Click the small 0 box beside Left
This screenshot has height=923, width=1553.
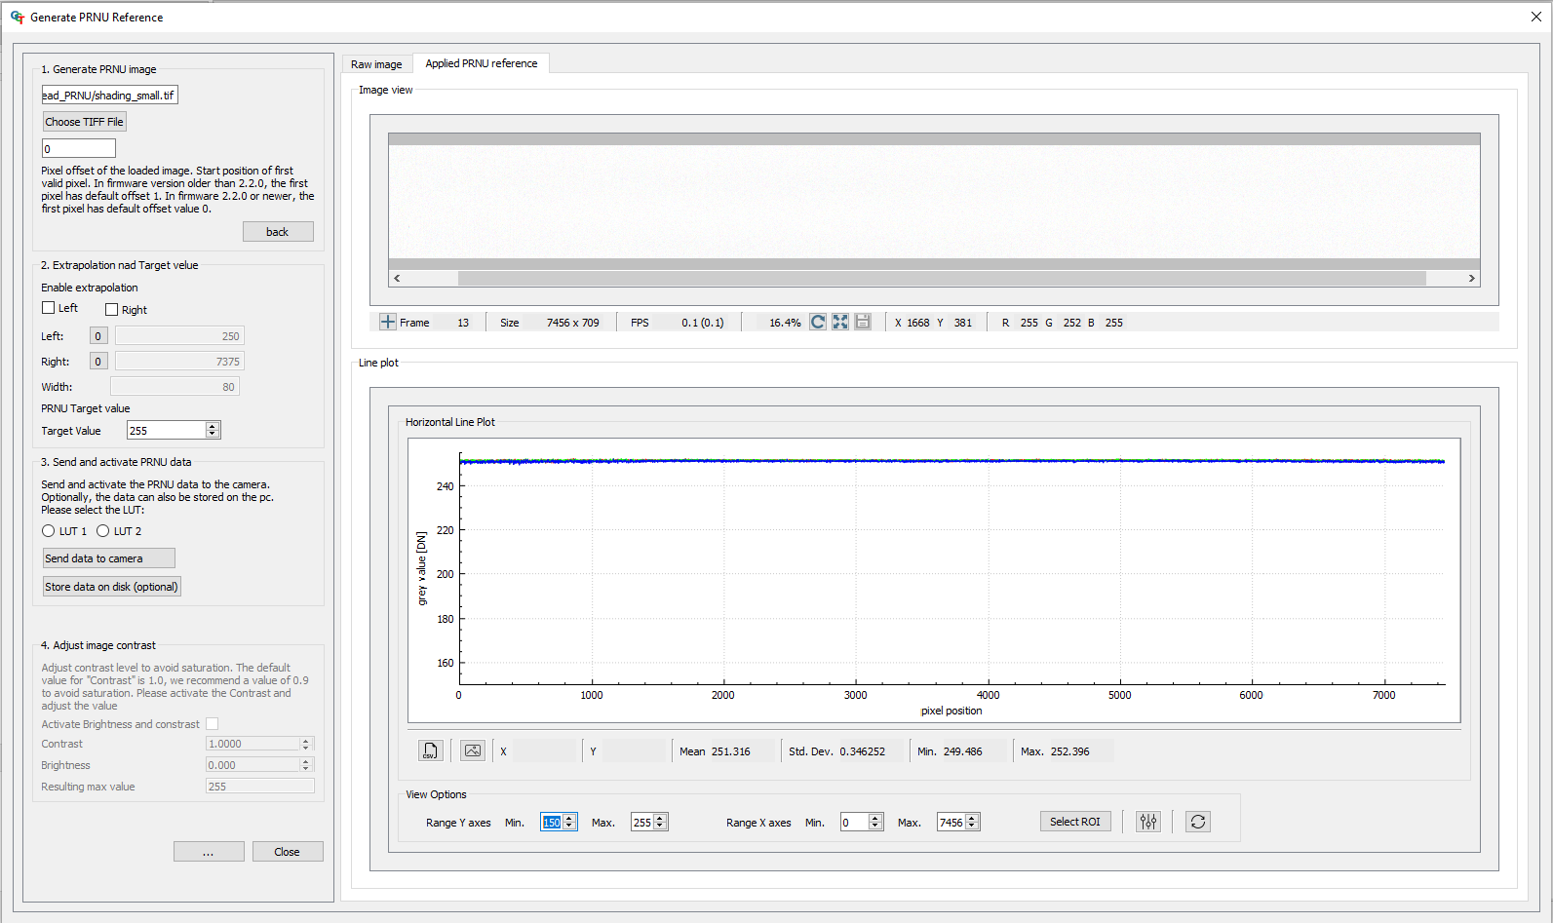pos(97,336)
